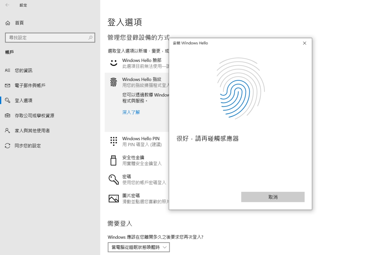The image size is (369, 255).
Task: Click the search magnifier icon in 尋找設定 box
Action: tap(90, 38)
